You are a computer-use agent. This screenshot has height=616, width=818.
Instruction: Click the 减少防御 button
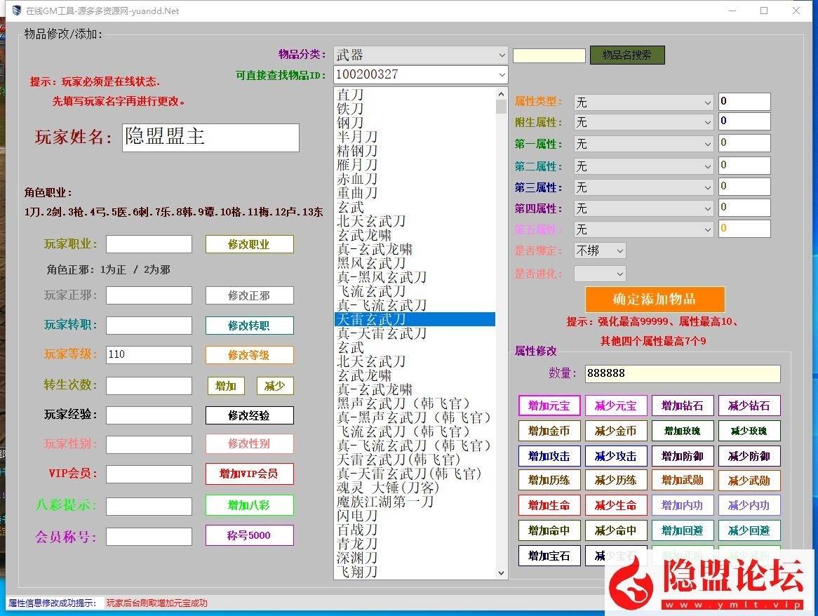coord(749,455)
